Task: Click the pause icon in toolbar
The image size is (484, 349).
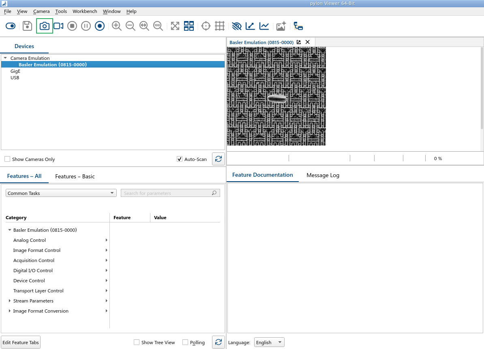Action: tap(86, 26)
